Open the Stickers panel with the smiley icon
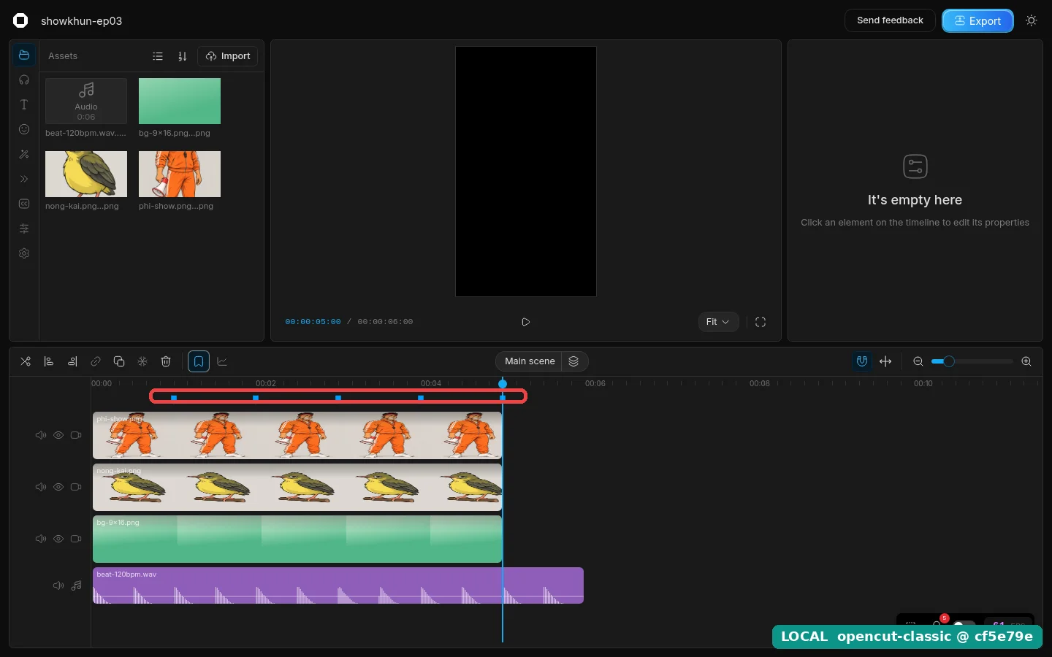 point(24,129)
